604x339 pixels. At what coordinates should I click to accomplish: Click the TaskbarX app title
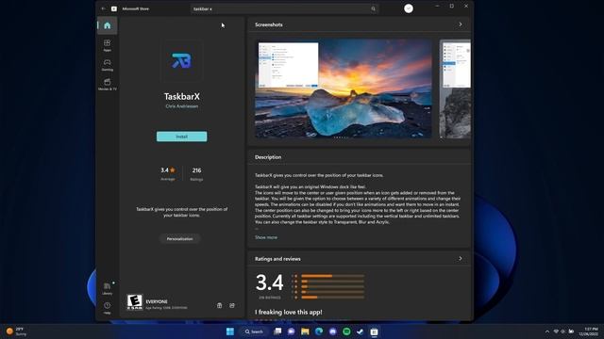182,96
